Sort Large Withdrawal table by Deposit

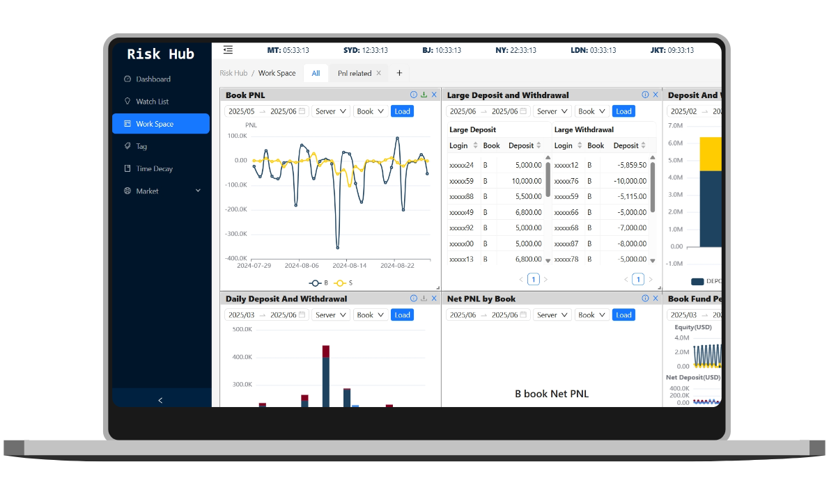(x=644, y=145)
